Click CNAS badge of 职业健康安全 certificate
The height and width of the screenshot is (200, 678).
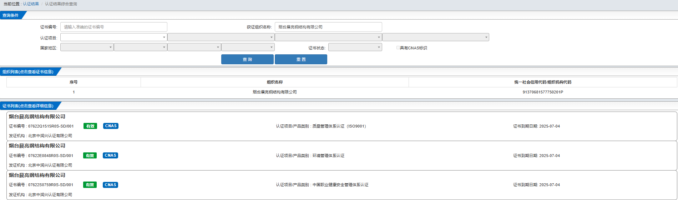111,185
